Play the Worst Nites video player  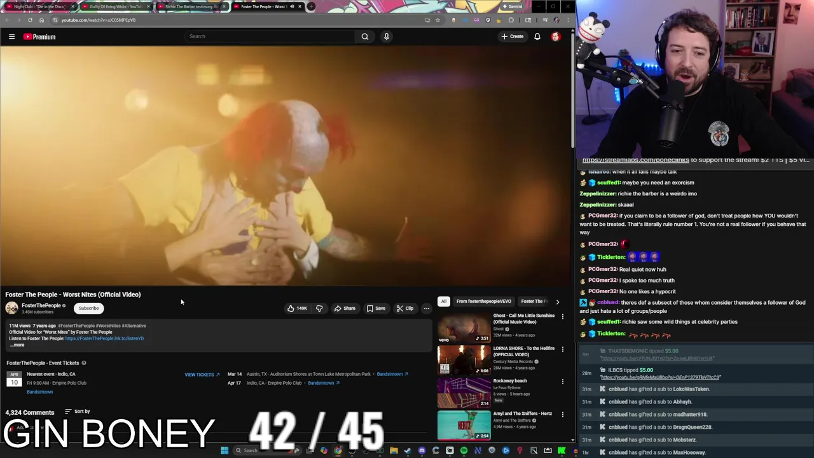[286, 165]
